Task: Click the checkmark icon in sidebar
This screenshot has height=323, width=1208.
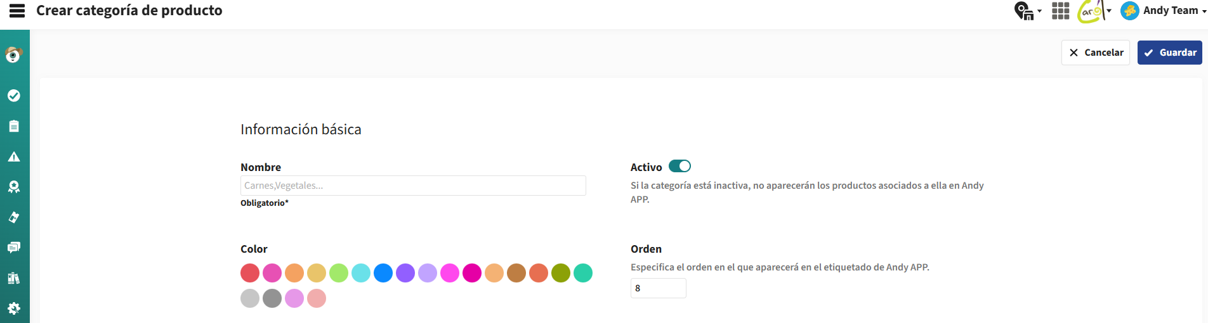Action: (x=14, y=96)
